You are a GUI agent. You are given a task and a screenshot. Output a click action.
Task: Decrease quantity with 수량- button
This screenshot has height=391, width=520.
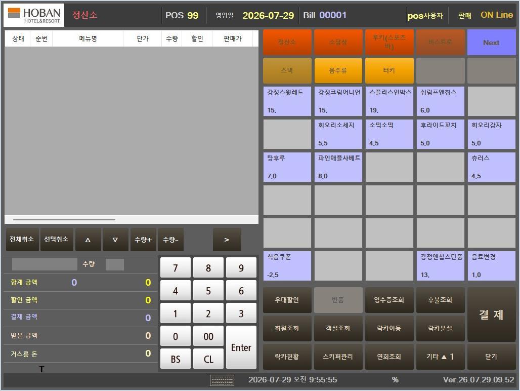(170, 240)
